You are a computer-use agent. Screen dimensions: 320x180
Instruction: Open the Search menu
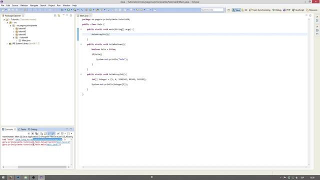click(x=43, y=5)
